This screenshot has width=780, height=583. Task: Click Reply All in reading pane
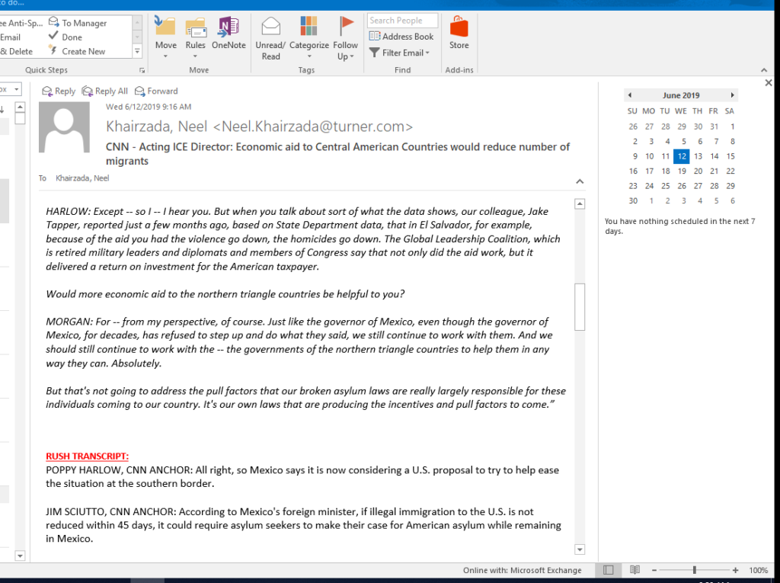[105, 91]
